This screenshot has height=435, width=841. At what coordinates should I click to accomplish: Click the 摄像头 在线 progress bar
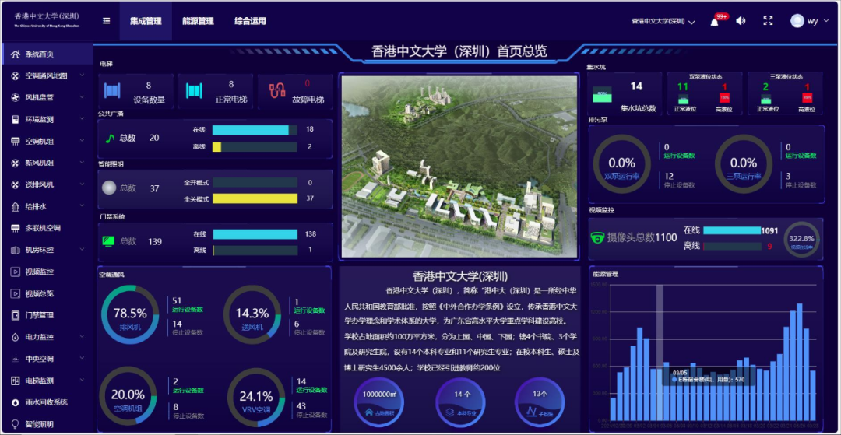point(732,230)
